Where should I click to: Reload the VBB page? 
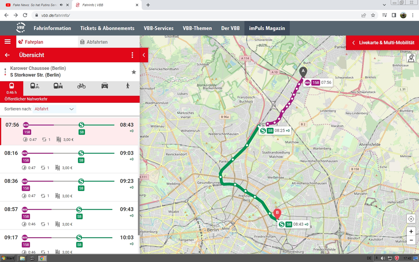(x=25, y=15)
